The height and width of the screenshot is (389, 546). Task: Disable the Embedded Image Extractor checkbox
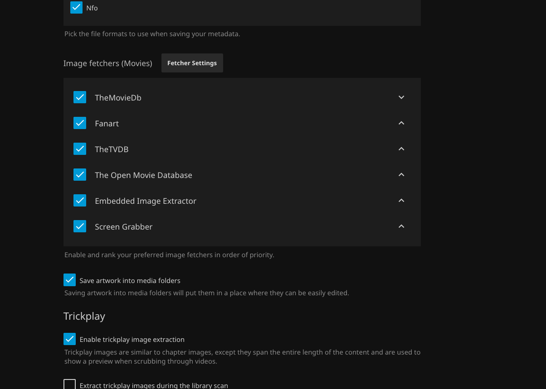80,201
